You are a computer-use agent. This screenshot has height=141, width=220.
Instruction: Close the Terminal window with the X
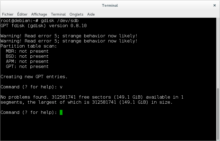pyautogui.click(x=215, y=5)
